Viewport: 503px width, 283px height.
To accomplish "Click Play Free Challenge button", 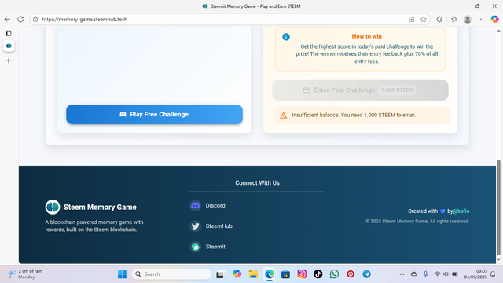I will [154, 114].
